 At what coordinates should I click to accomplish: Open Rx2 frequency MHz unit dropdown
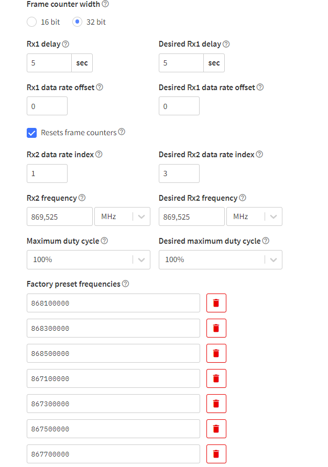tap(122, 216)
